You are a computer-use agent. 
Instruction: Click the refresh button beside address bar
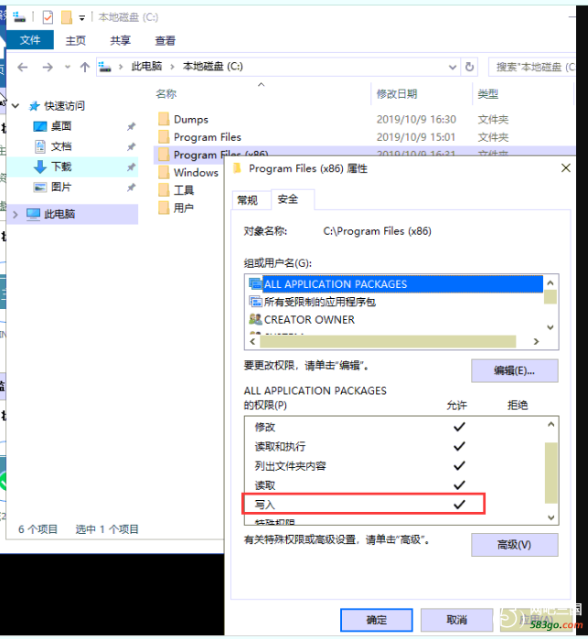coord(470,67)
